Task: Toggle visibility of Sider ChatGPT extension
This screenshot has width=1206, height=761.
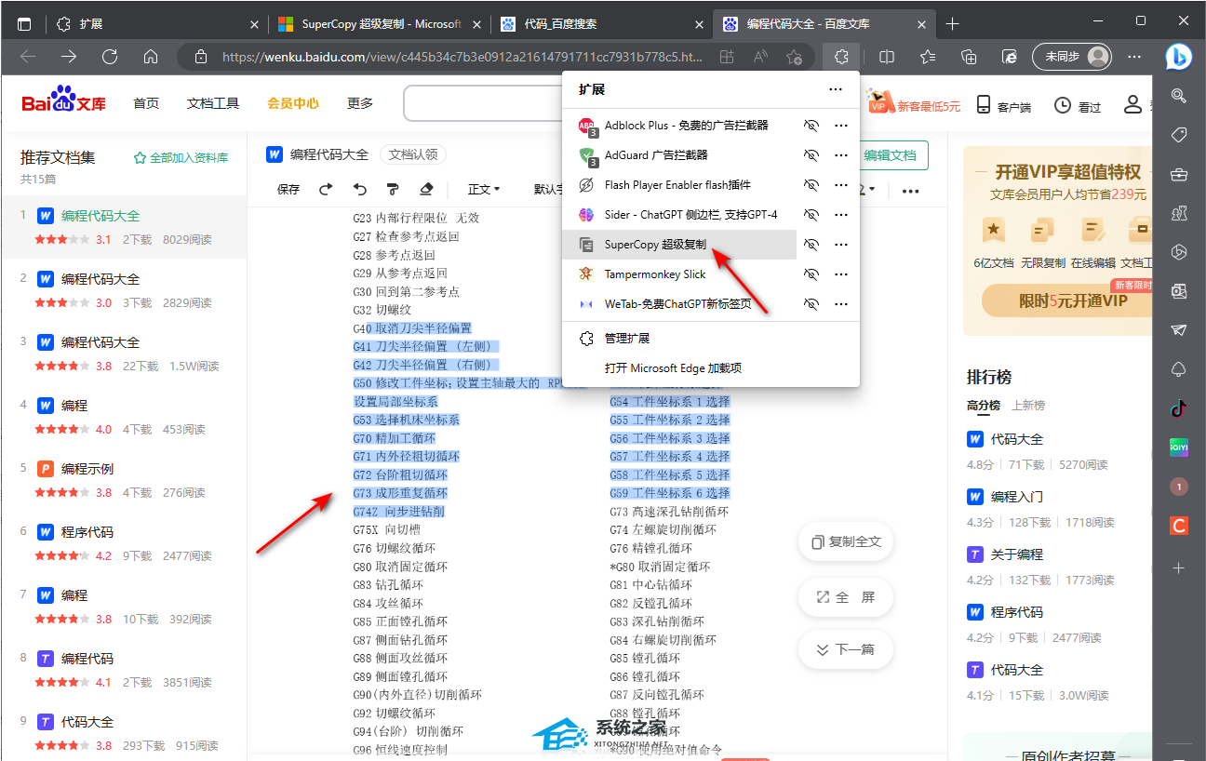Action: 811,214
